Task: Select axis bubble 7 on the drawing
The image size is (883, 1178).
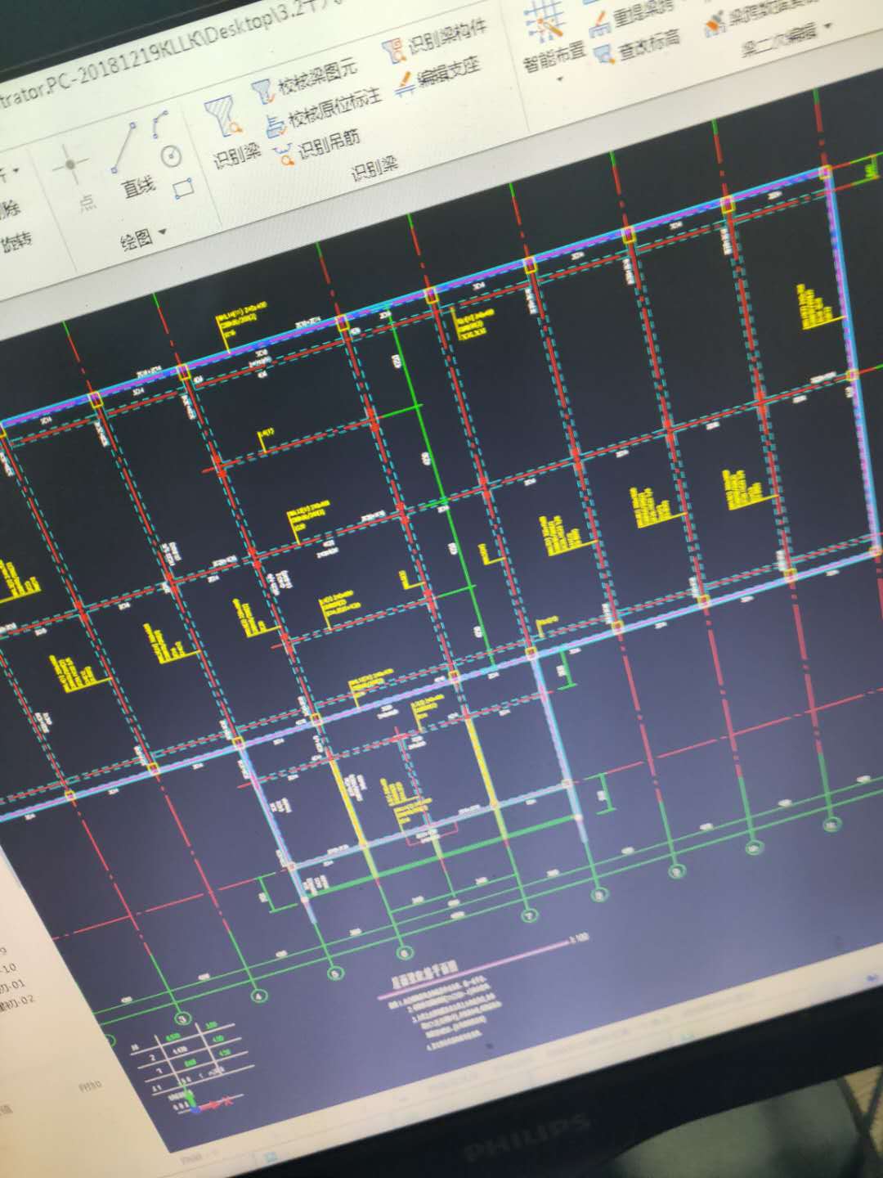Action: click(529, 915)
